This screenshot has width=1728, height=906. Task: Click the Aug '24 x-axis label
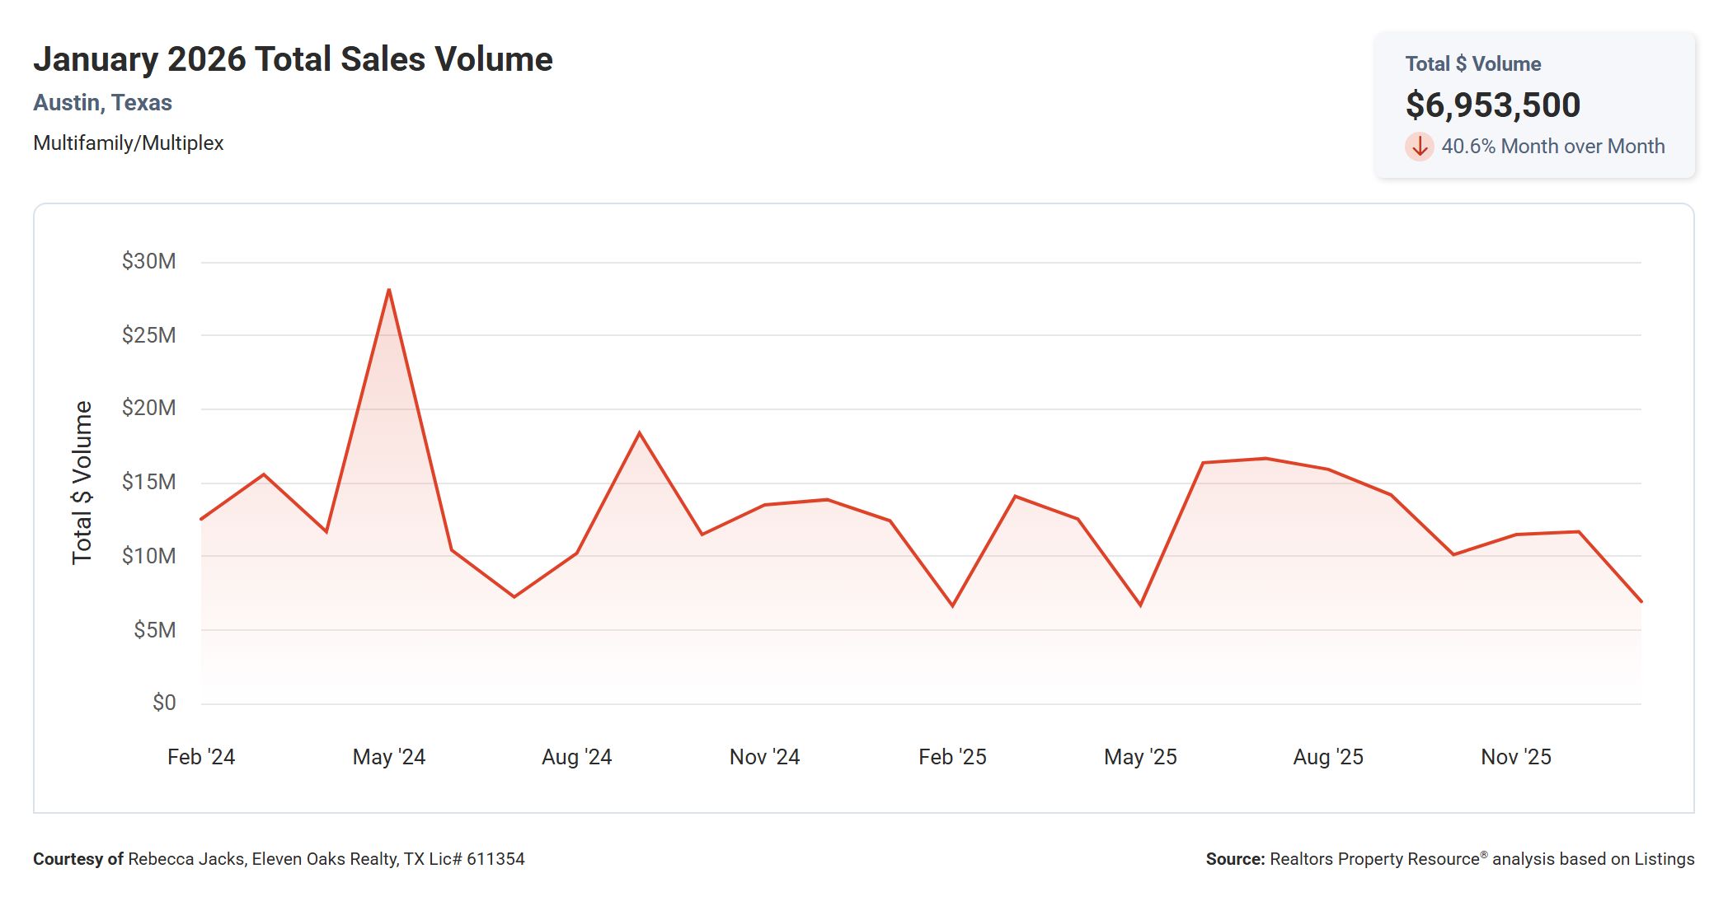(x=577, y=757)
